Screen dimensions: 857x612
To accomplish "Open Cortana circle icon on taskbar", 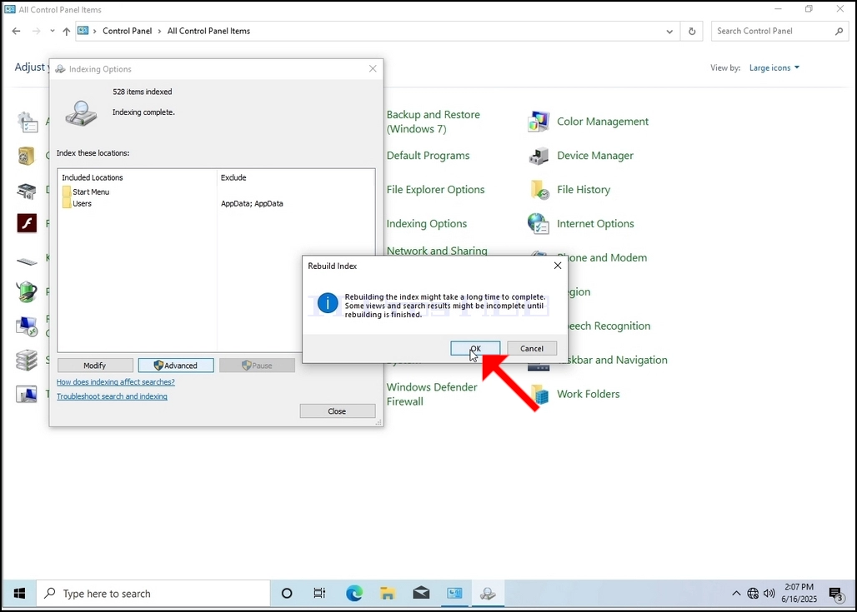I will pyautogui.click(x=287, y=594).
